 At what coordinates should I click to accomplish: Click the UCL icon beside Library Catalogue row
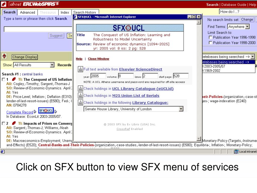pyautogui.click(x=81, y=103)
